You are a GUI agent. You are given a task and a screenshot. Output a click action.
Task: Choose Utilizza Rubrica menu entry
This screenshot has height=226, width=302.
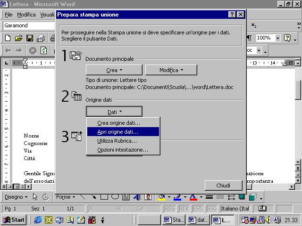[123, 141]
